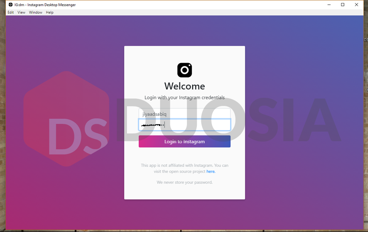Click Login to Instagram button

[184, 142]
